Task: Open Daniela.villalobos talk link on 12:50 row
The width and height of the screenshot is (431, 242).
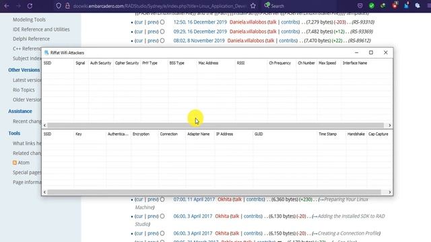Action: click(x=272, y=22)
